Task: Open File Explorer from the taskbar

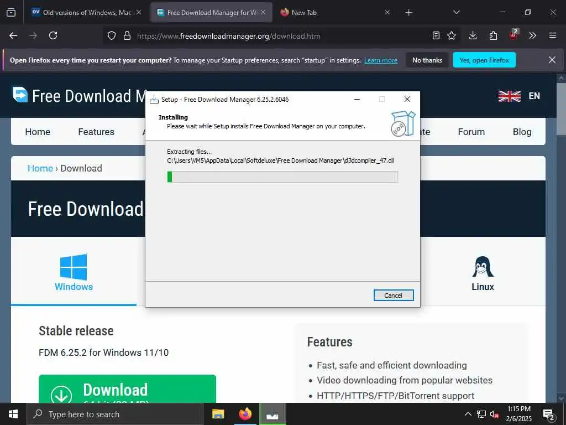Action: click(x=218, y=414)
